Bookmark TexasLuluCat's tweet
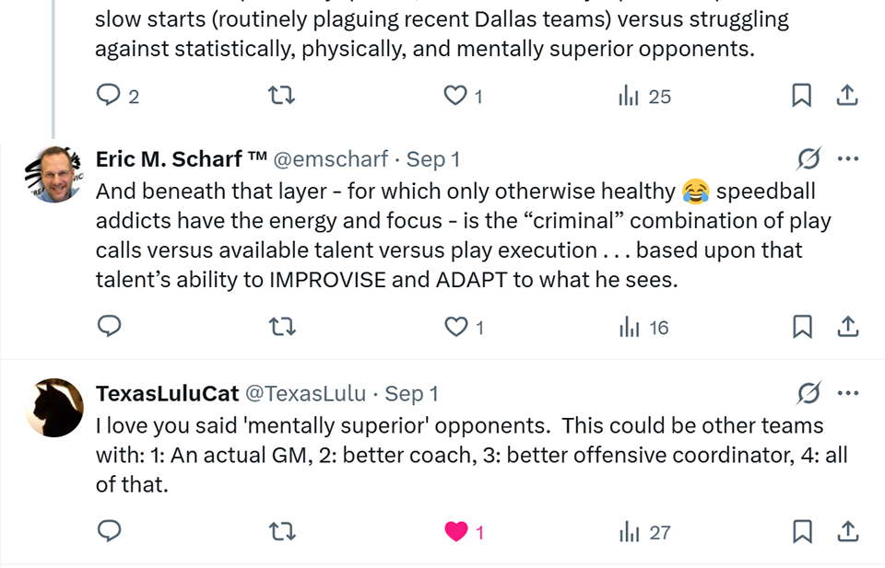Image resolution: width=885 pixels, height=568 pixels. point(802,531)
